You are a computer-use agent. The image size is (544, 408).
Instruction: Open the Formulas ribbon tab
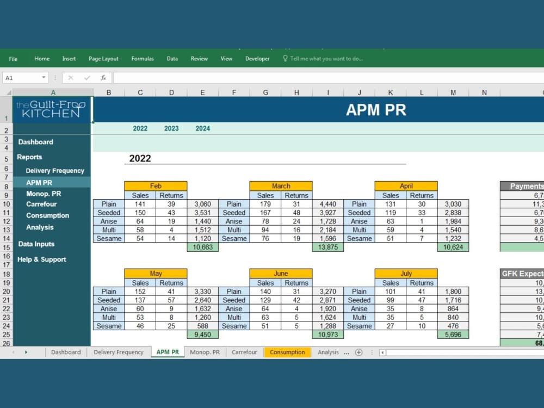[x=142, y=59]
